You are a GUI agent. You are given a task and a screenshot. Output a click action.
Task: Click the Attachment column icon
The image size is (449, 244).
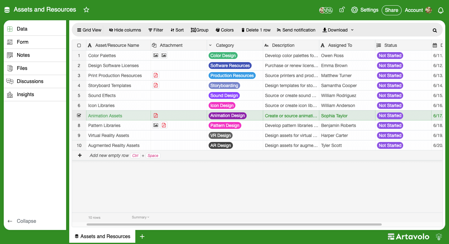[x=154, y=45]
